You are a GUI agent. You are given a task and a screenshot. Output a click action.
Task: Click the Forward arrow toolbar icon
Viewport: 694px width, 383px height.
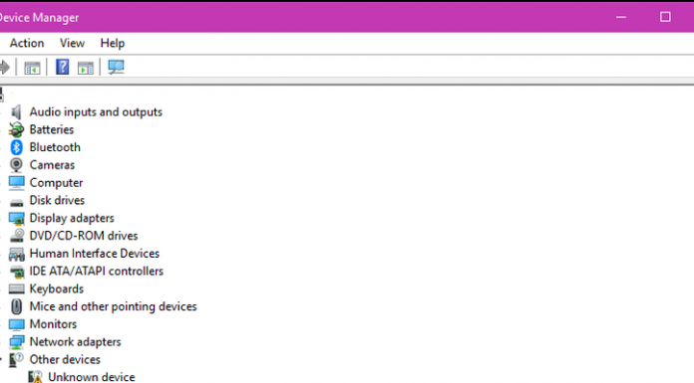4,68
